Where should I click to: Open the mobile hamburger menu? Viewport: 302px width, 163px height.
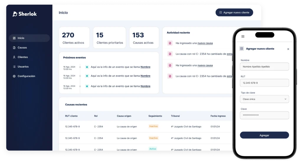click(x=243, y=36)
